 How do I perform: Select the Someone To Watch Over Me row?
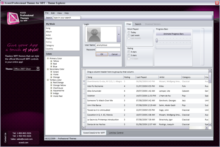click(147, 101)
